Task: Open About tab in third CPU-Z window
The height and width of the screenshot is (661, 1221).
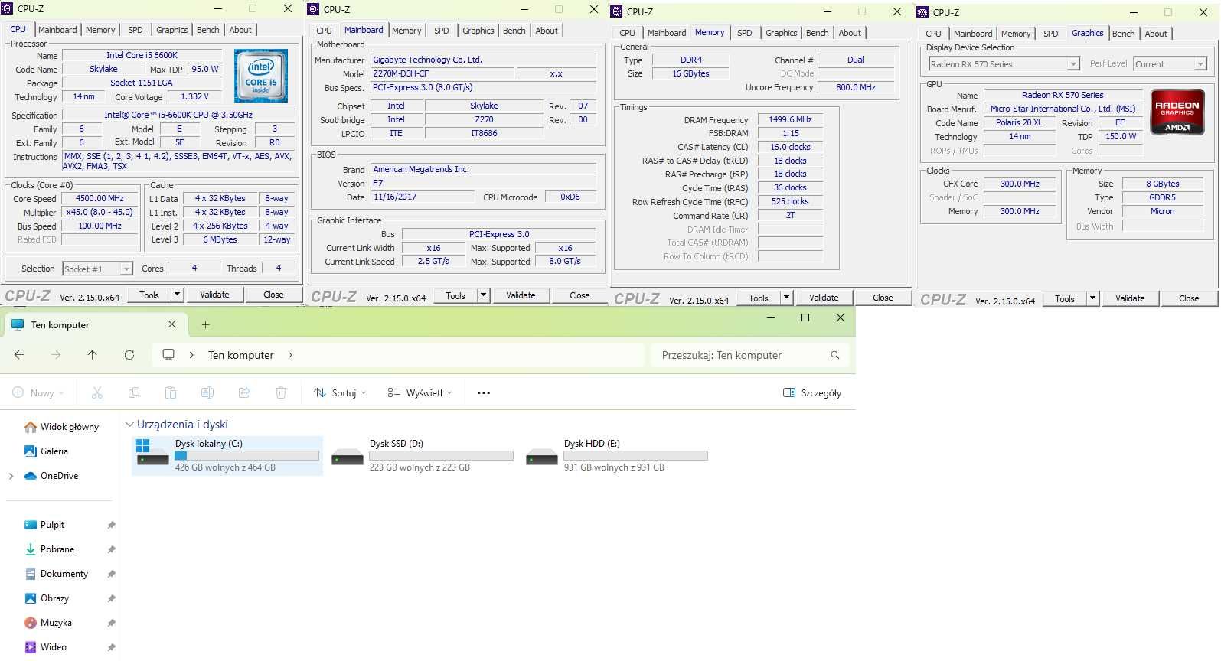Action: (850, 33)
